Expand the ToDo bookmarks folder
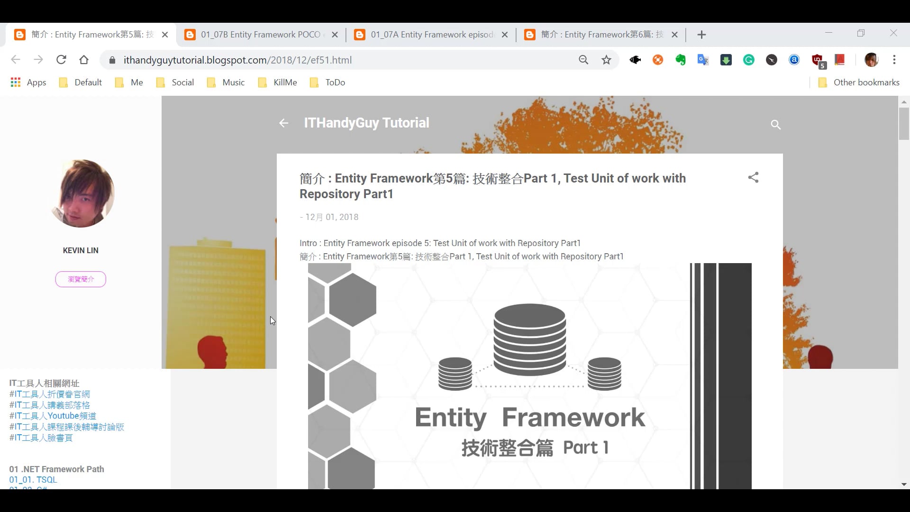The image size is (910, 512). coord(327,82)
